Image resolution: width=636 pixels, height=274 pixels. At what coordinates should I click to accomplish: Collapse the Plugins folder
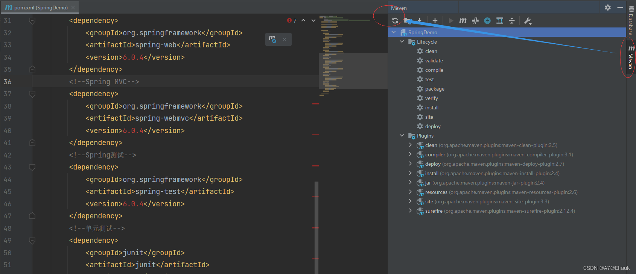pyautogui.click(x=402, y=136)
